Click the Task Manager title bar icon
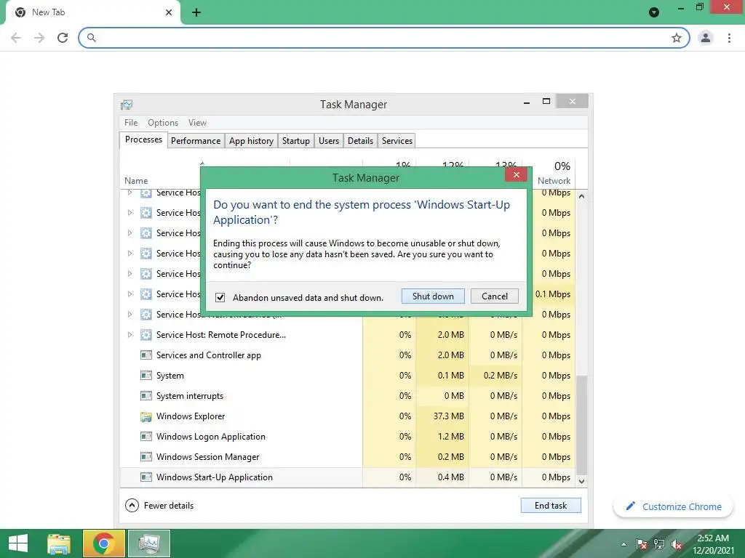The width and height of the screenshot is (745, 558). pyautogui.click(x=127, y=105)
